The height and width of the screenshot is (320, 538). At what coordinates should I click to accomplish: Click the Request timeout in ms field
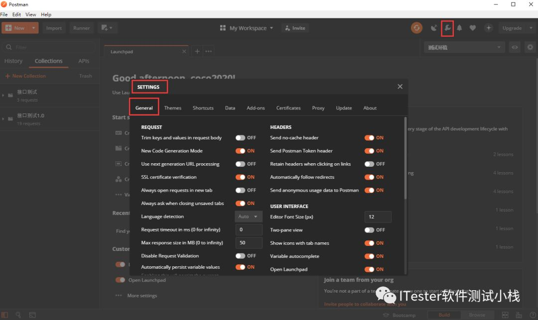tap(249, 229)
